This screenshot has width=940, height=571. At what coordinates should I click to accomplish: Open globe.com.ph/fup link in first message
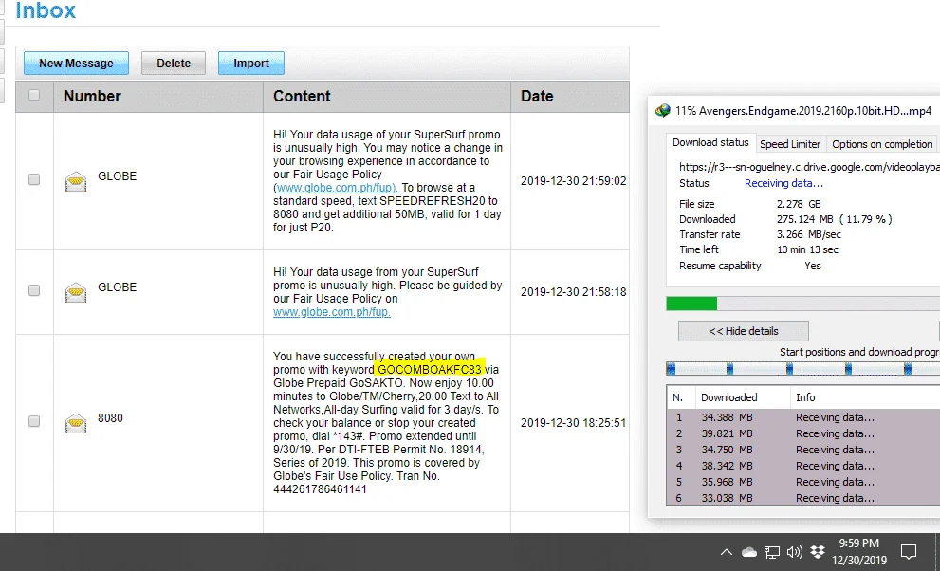click(x=336, y=188)
